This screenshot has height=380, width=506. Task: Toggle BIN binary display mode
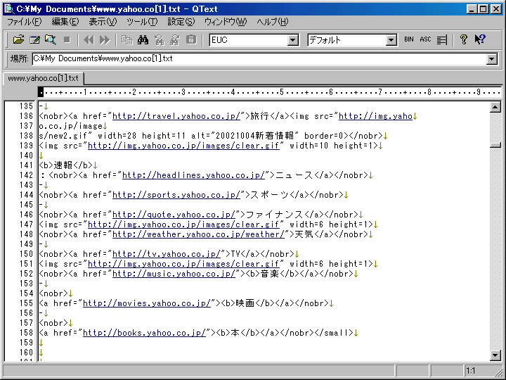point(409,39)
